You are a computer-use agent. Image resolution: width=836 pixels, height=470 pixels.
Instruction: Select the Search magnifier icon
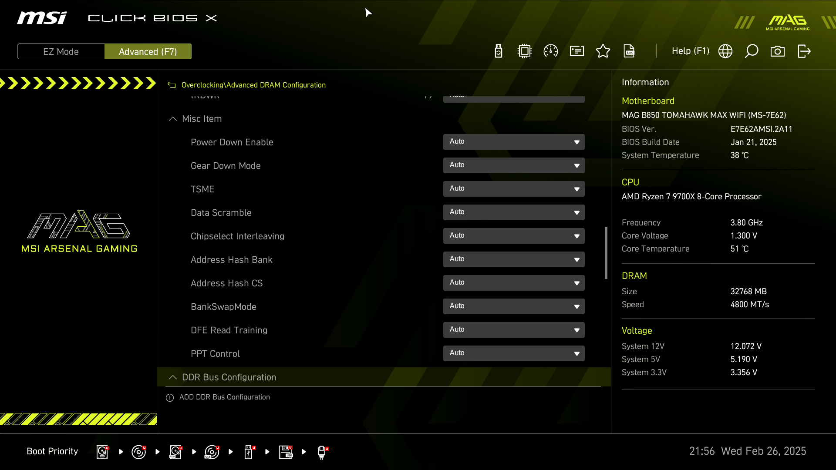(x=751, y=51)
